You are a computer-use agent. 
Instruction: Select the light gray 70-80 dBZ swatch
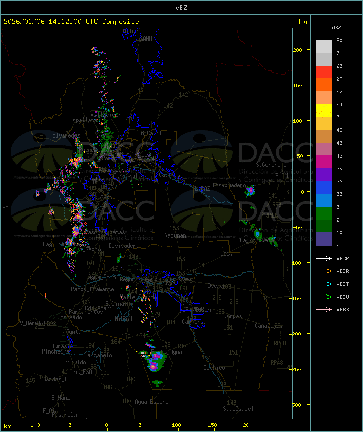point(324,47)
